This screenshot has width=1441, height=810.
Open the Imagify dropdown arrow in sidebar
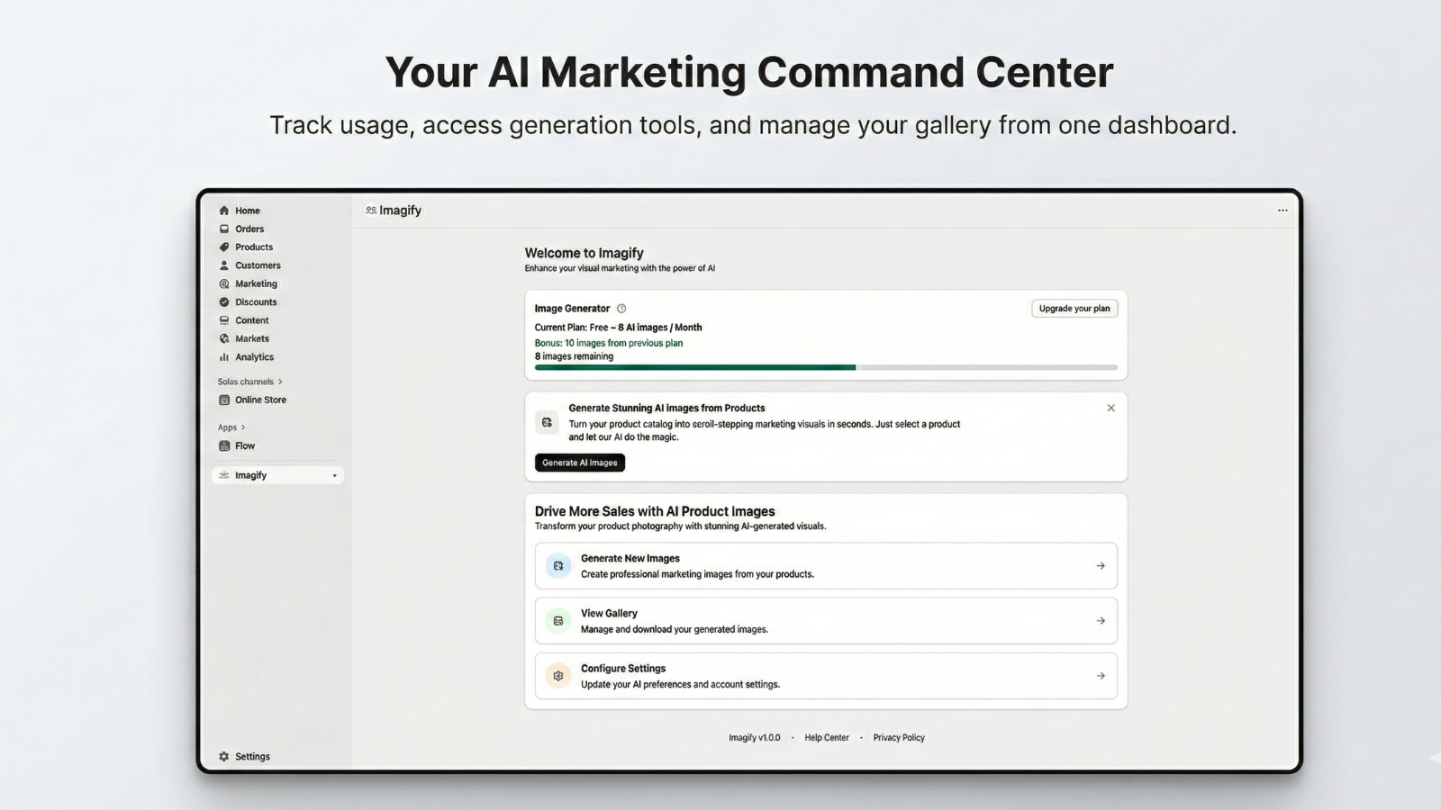[334, 474]
